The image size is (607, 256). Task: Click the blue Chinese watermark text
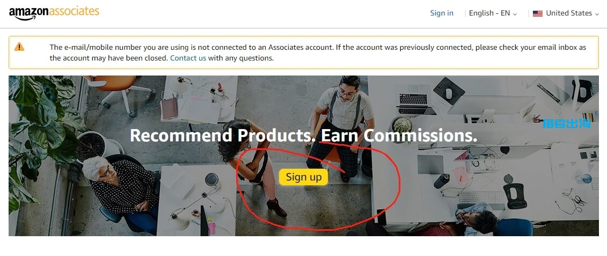pyautogui.click(x=566, y=123)
